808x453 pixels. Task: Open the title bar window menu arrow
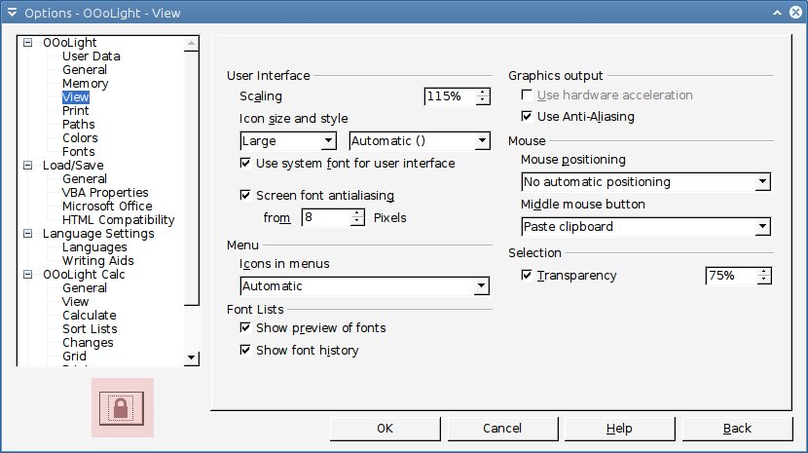click(x=12, y=13)
